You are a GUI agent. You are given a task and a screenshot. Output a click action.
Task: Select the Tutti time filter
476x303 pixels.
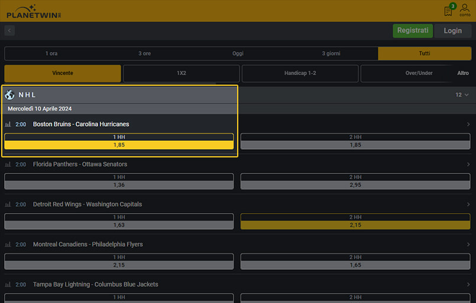(425, 53)
